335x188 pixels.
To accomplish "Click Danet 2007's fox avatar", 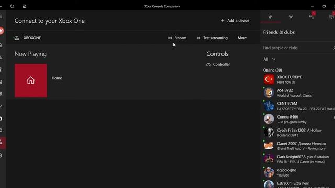I will [269, 146].
